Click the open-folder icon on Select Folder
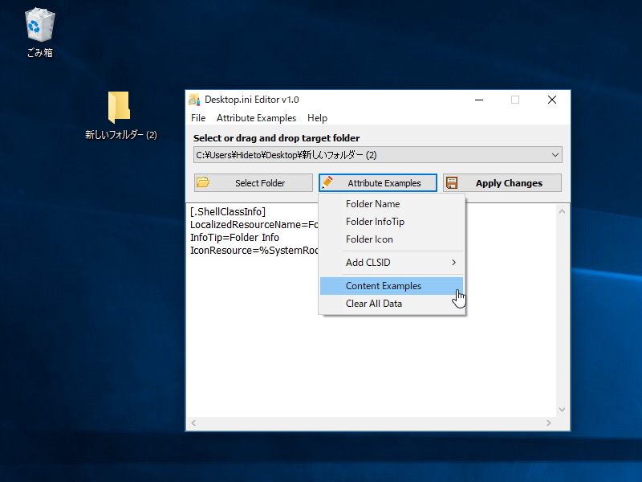Image resolution: width=642 pixels, height=482 pixels. coord(203,182)
